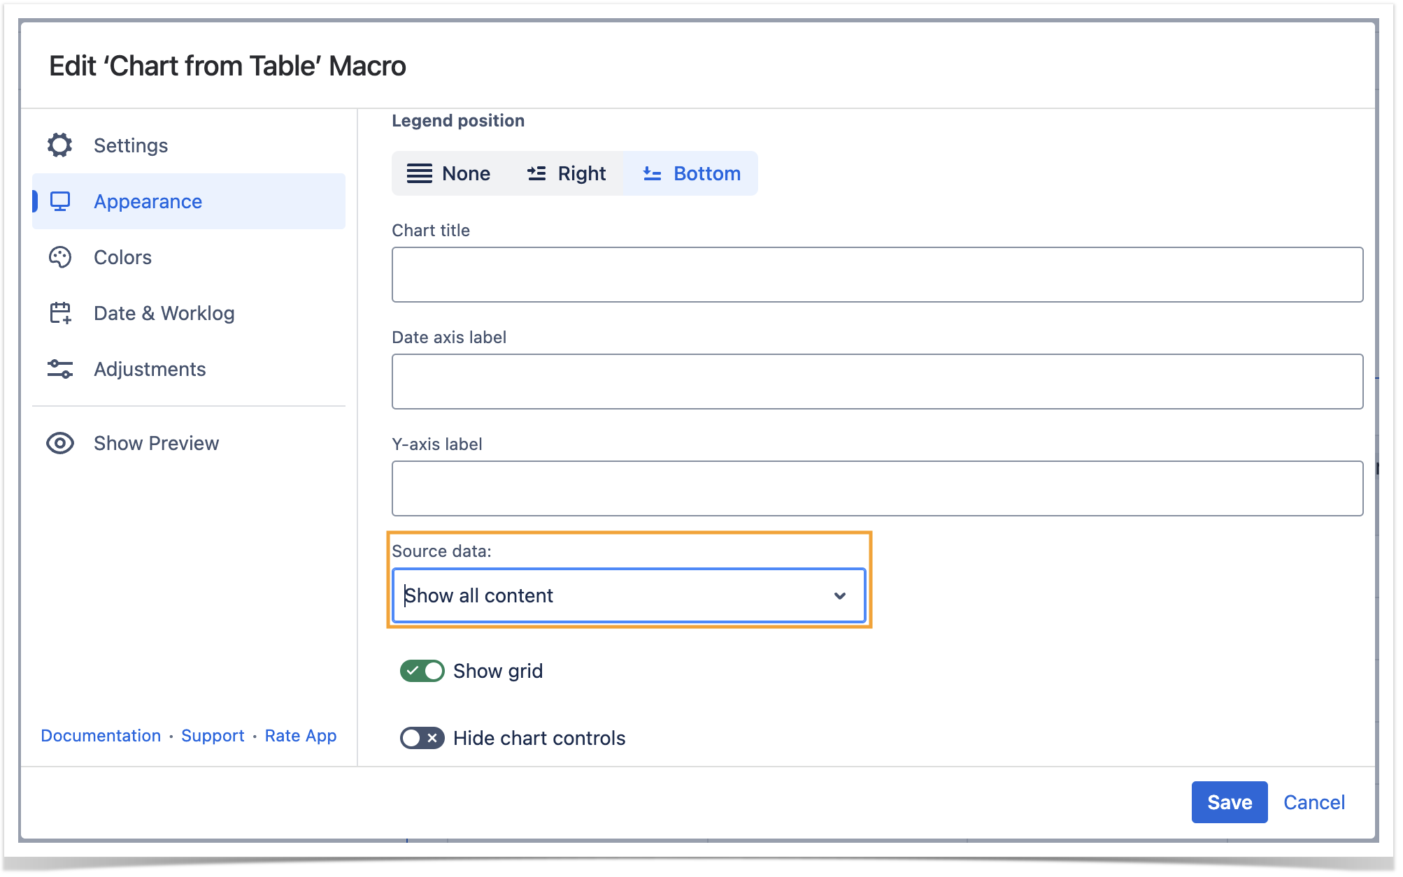Toggle the Show grid switch
1403x877 pixels.
click(x=422, y=671)
